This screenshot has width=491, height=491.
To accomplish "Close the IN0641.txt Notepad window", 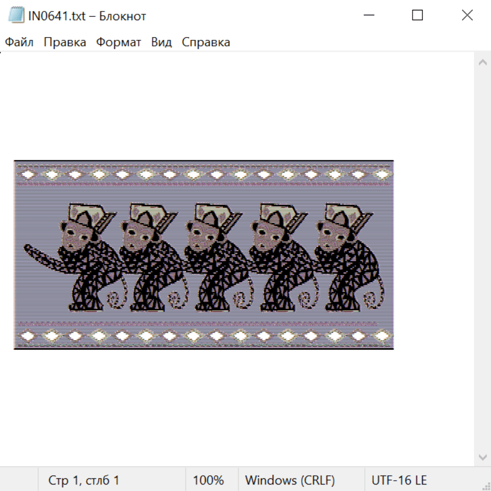I will point(467,15).
